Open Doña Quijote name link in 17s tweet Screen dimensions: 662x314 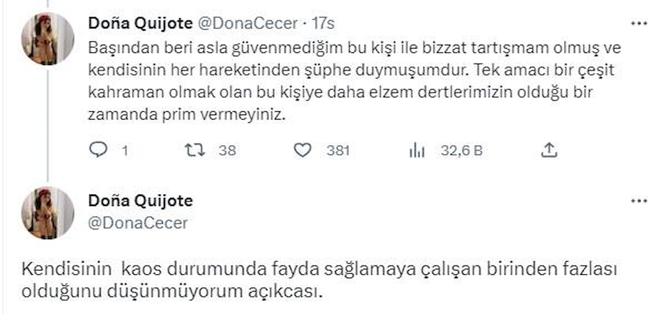(x=141, y=24)
